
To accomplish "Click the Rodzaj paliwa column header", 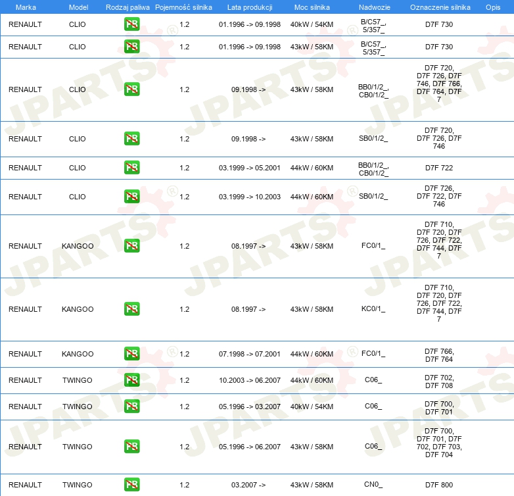I will [128, 7].
